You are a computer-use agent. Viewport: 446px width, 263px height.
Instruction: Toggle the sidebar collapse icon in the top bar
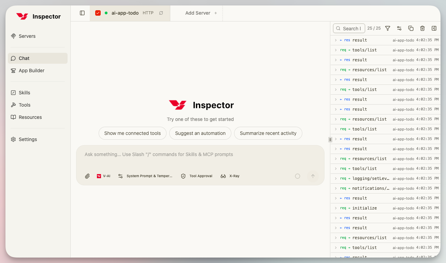82,13
